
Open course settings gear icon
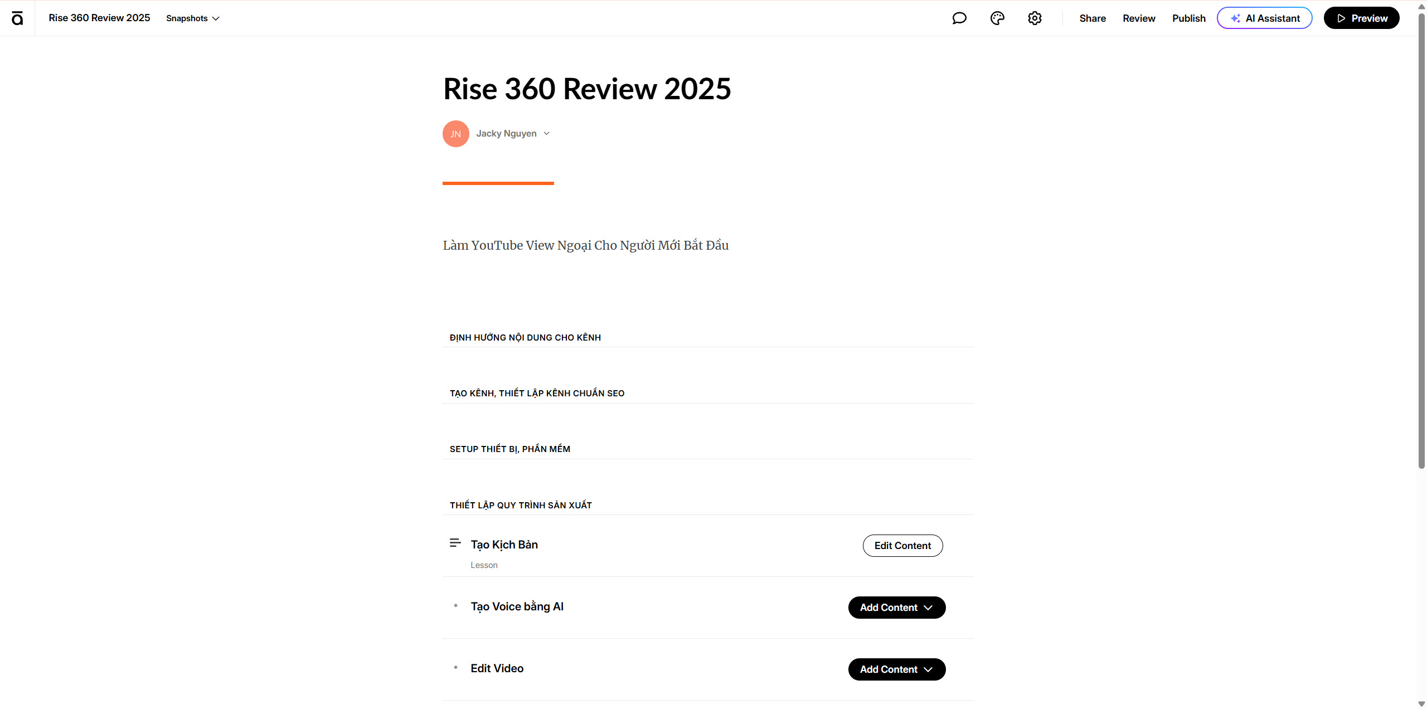tap(1035, 18)
